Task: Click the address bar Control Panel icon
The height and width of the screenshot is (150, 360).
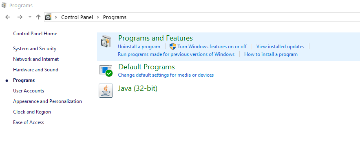Action: coord(48,17)
